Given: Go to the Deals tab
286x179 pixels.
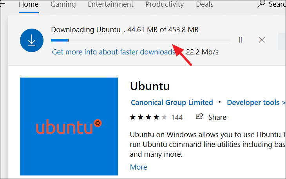Looking at the screenshot, I should (x=205, y=4).
